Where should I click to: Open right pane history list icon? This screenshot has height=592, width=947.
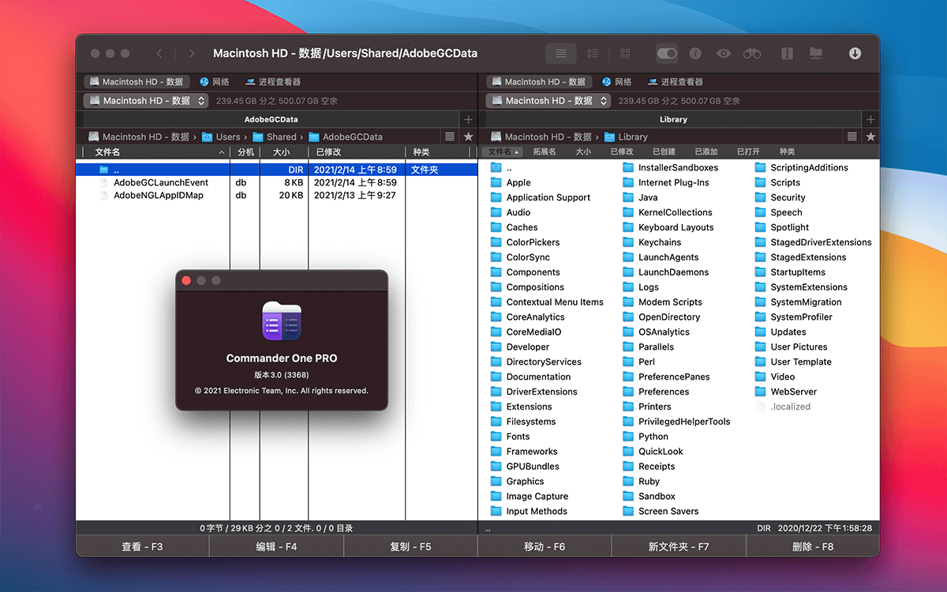click(x=852, y=137)
